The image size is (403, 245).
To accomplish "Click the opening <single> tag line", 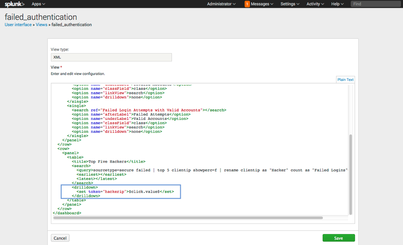I will [76, 106].
